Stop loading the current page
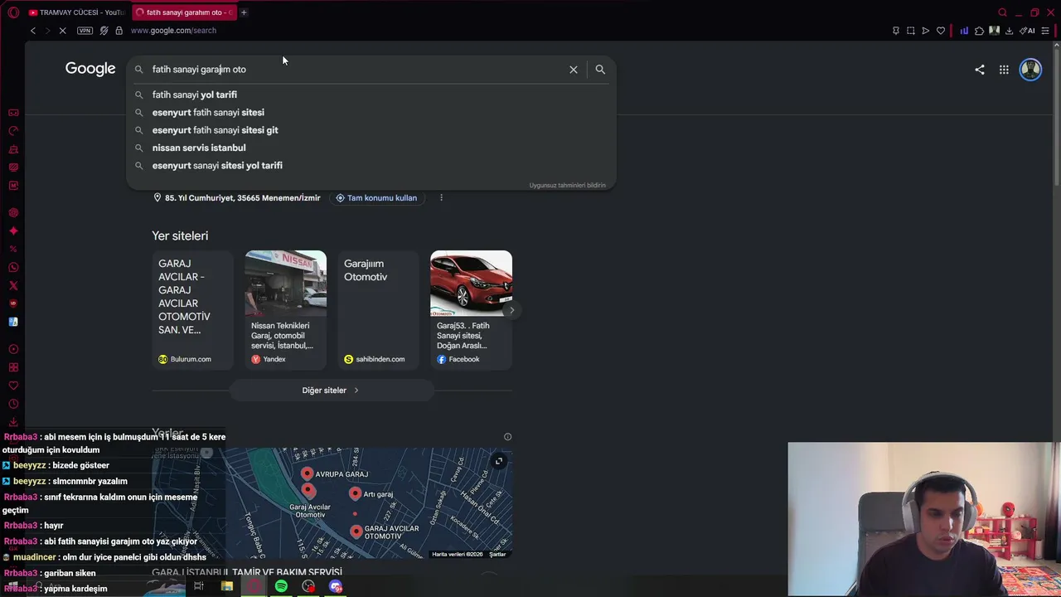The width and height of the screenshot is (1061, 597). pyautogui.click(x=63, y=31)
